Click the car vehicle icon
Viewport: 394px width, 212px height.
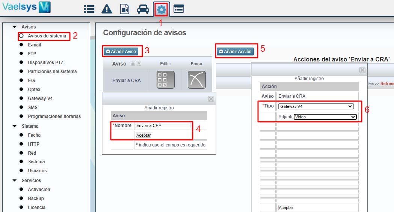143,9
